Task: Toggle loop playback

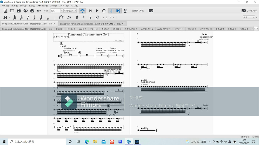Action: point(104,11)
